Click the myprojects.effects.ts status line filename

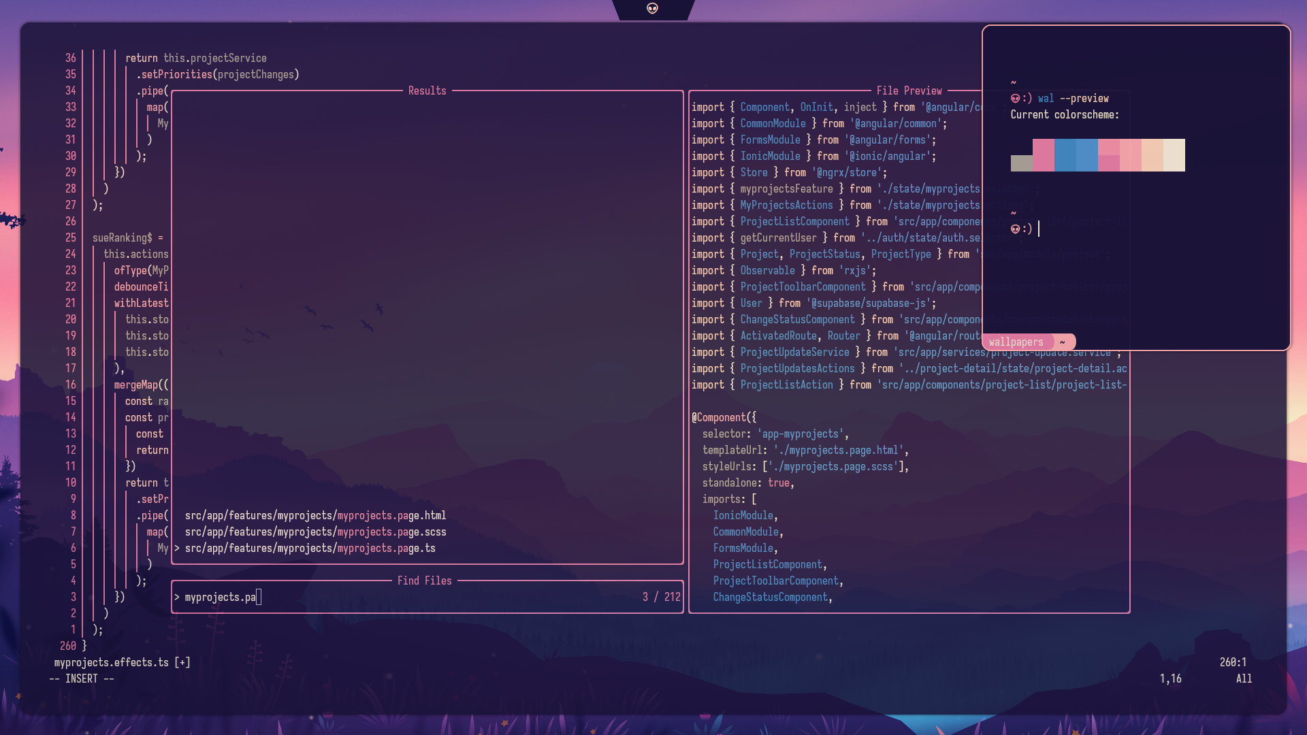click(x=111, y=663)
